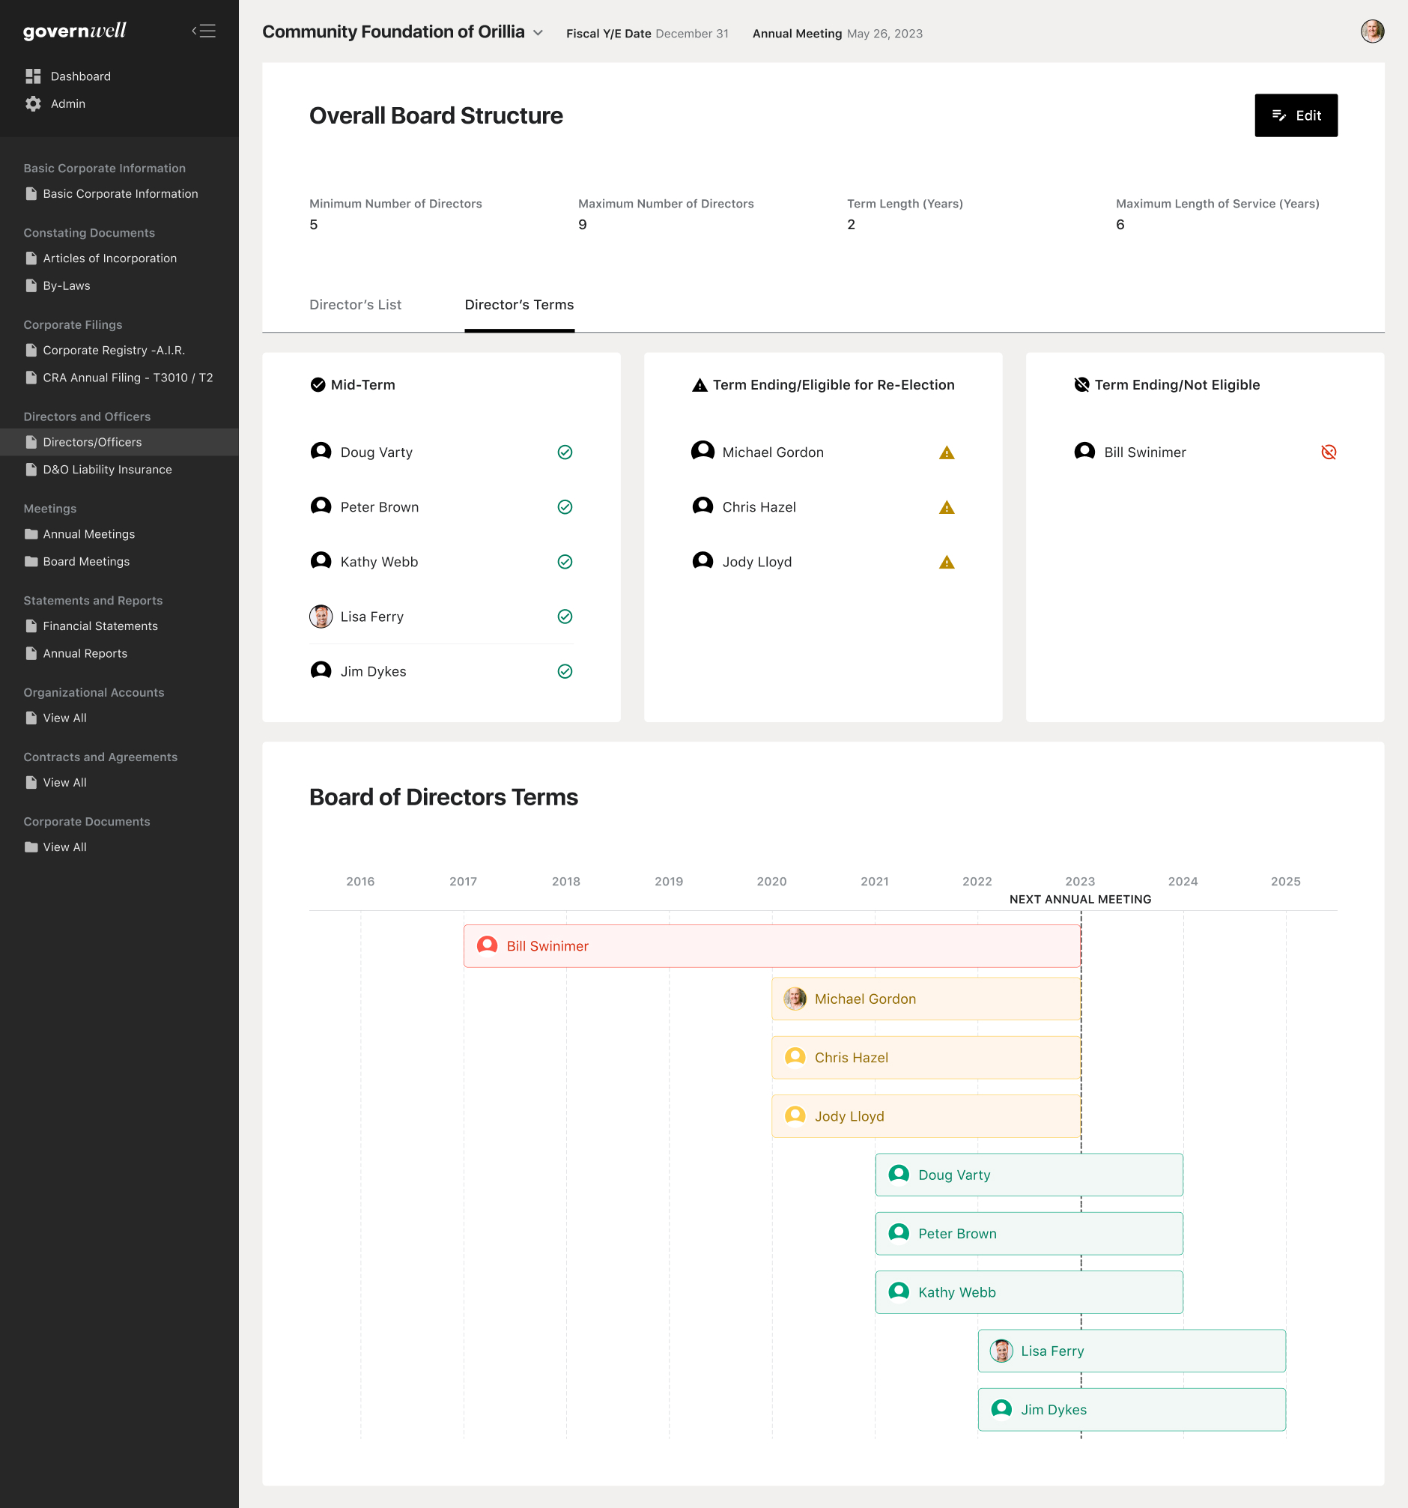Select the Director's Terms tab

518,305
